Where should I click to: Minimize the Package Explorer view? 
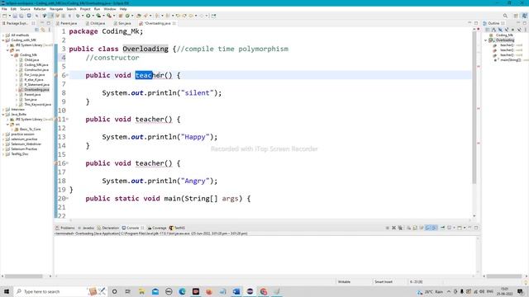point(42,23)
